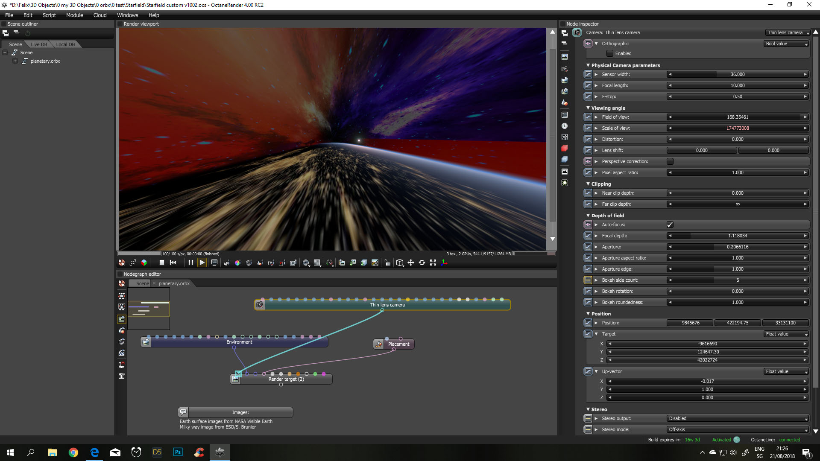Switch to the Live DB tab

tap(39, 44)
